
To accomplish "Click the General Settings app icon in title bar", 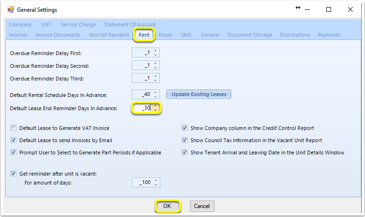I will click(x=11, y=9).
